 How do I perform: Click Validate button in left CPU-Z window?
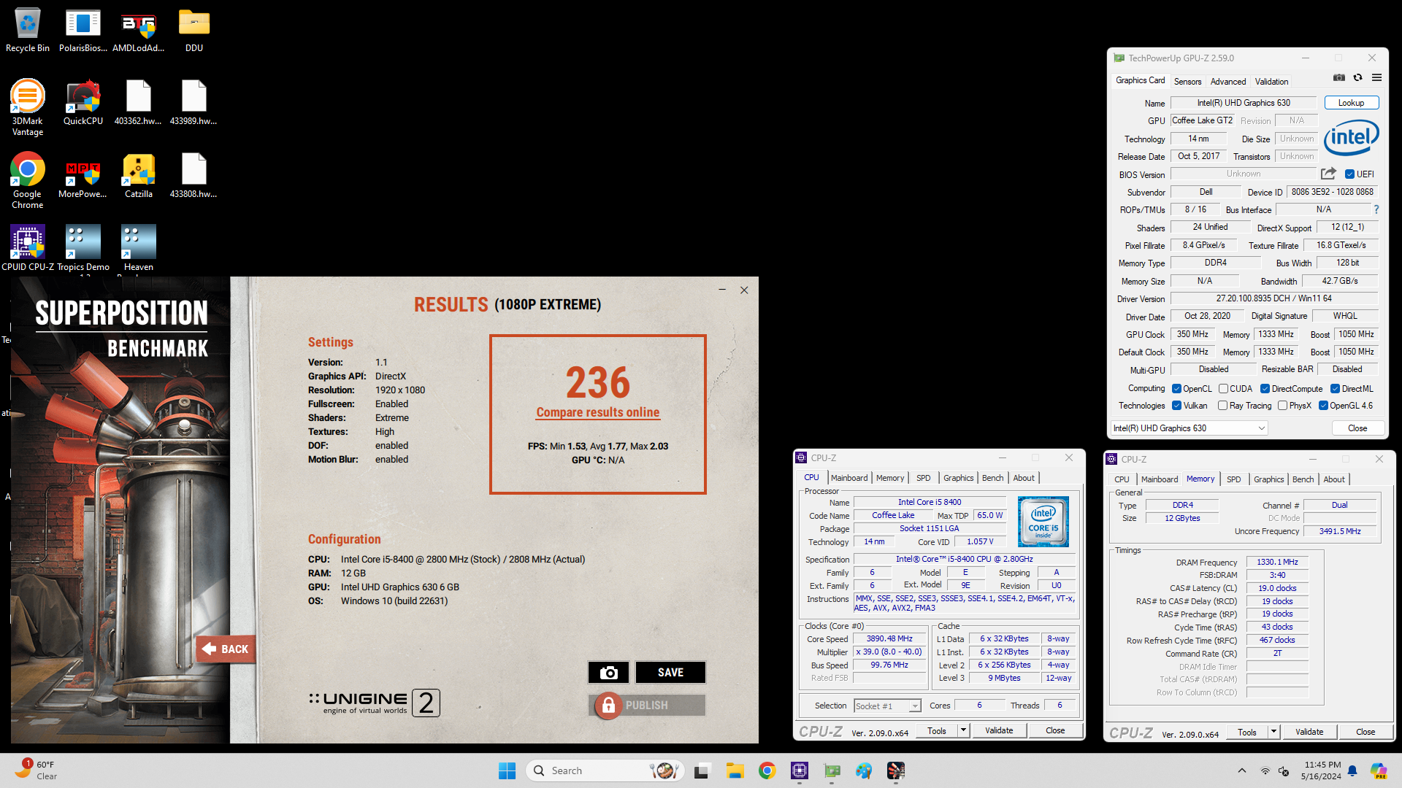click(998, 730)
